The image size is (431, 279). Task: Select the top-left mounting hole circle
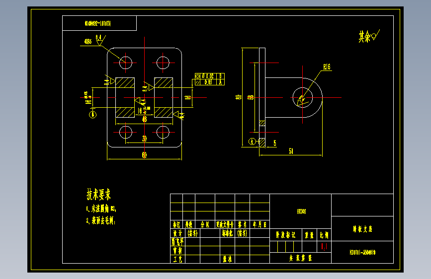tap(126, 63)
